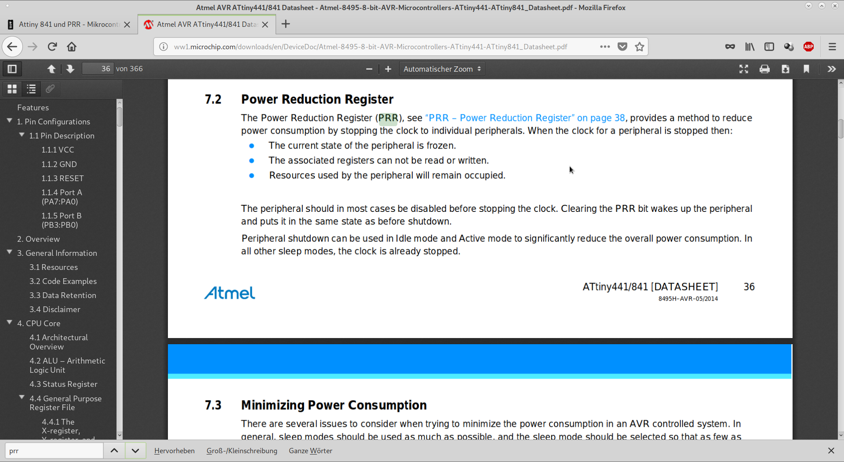Toggle Hervorheben highlight all option
The height and width of the screenshot is (462, 844).
(174, 451)
